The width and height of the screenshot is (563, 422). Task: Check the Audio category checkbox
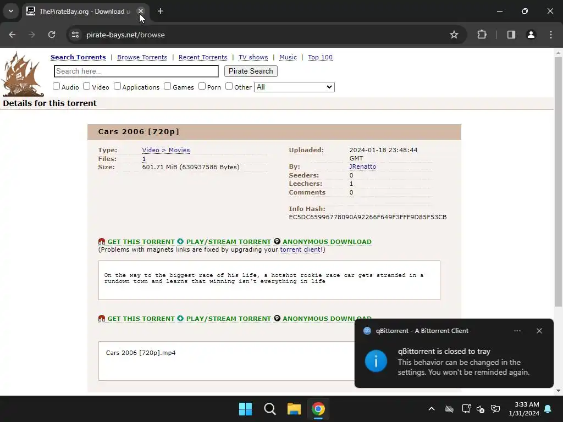(57, 86)
